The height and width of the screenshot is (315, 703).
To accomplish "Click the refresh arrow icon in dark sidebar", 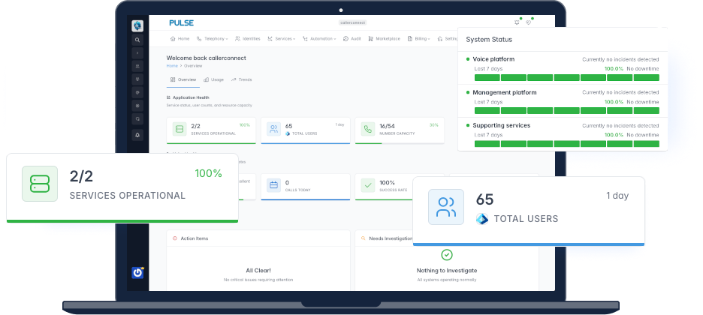I will pos(137,119).
